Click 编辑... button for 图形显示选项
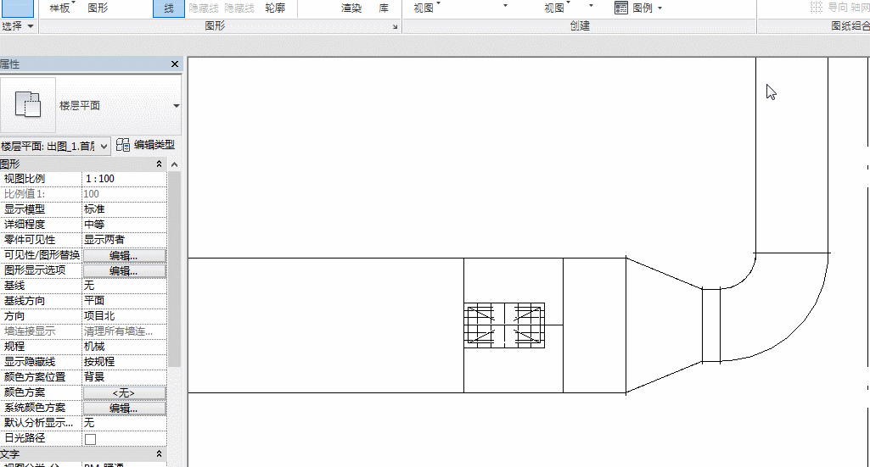 [x=124, y=271]
